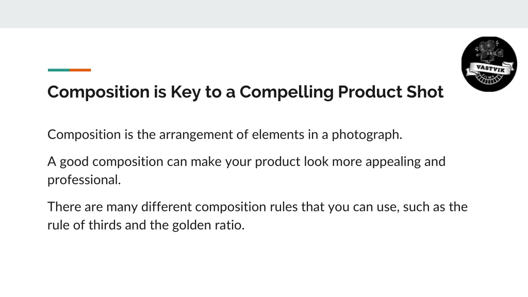528x297 pixels.
Task: Click the phrase "golden ratio"
Action: tap(207, 225)
